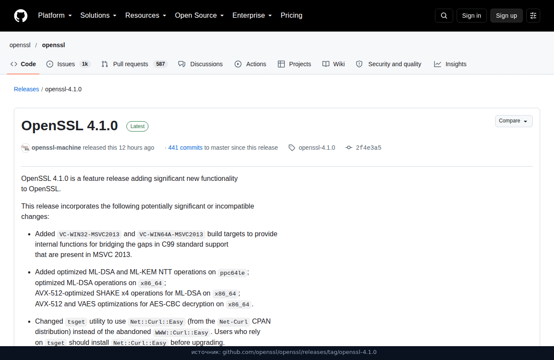Image resolution: width=554 pixels, height=360 pixels.
Task: Open the Discussions tab
Action: (x=200, y=64)
